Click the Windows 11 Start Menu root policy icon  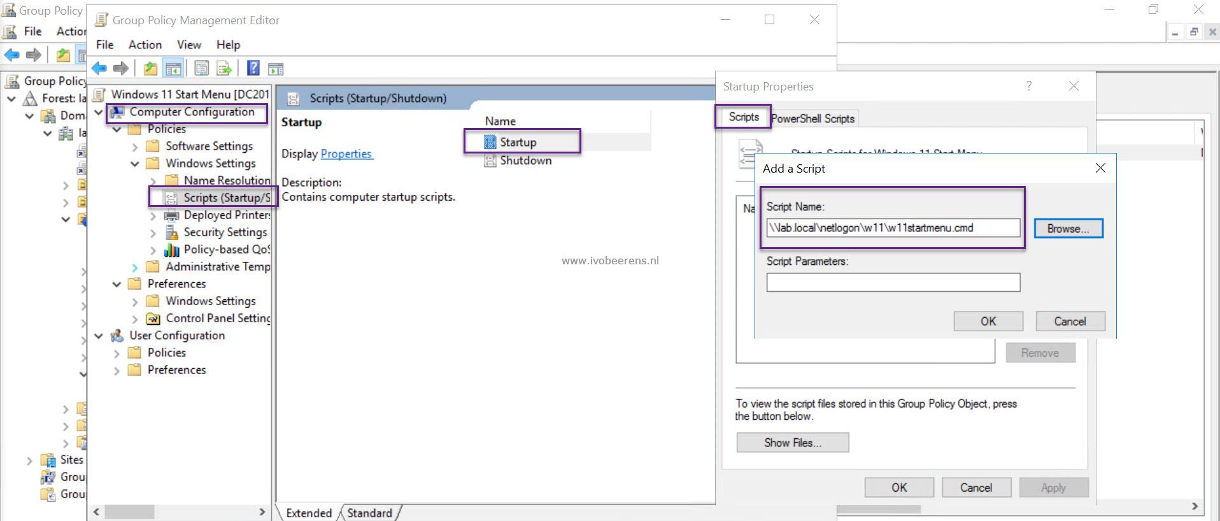pos(99,94)
